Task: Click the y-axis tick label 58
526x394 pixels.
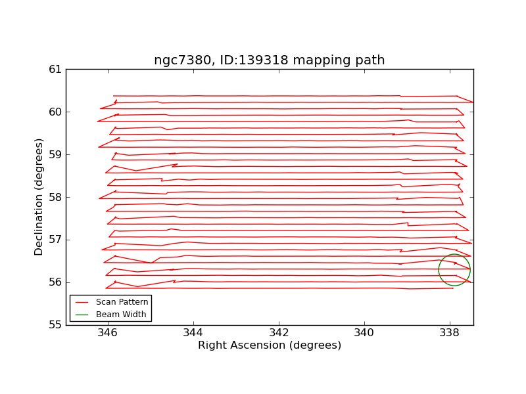Action: (55, 197)
